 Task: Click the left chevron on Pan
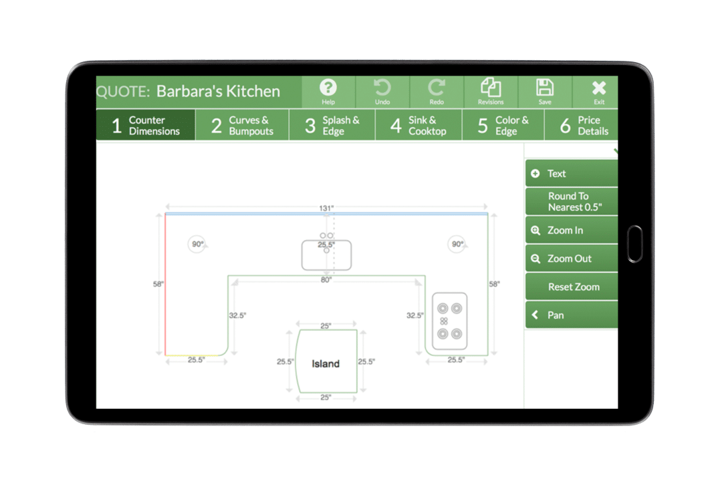[x=535, y=315]
